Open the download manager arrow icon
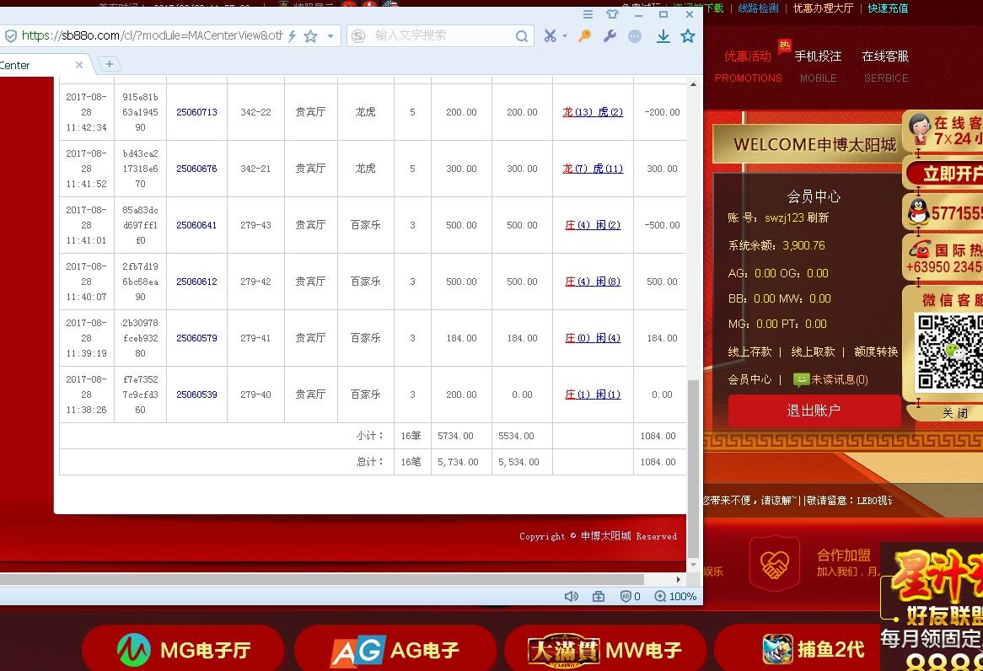Screen dimensions: 983x671 [663, 36]
